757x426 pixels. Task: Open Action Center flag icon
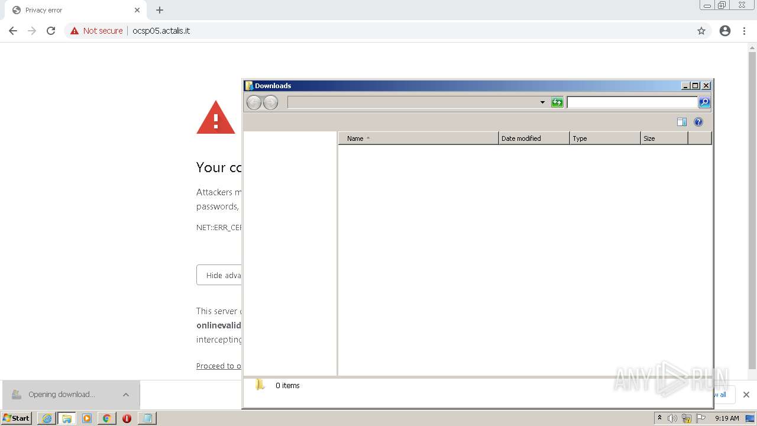[701, 418]
